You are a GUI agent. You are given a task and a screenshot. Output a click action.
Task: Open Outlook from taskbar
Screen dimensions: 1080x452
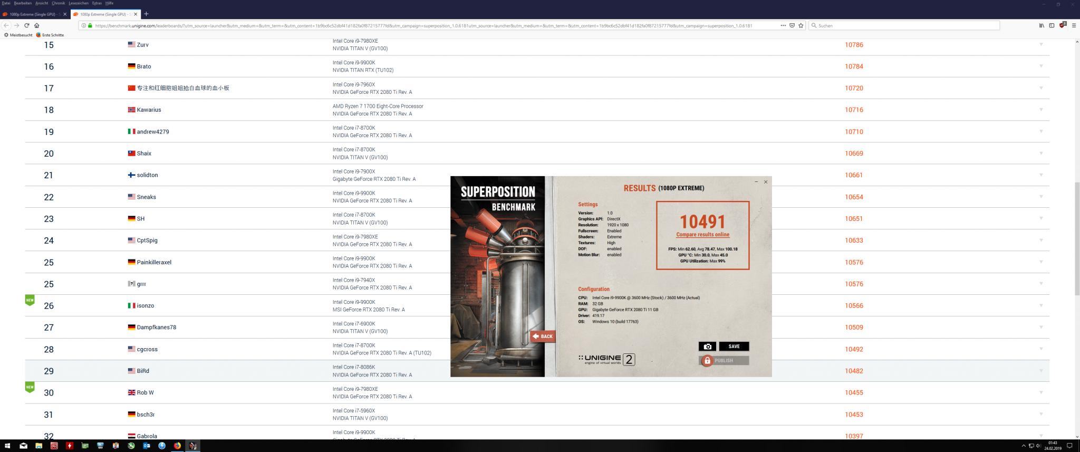(x=147, y=446)
